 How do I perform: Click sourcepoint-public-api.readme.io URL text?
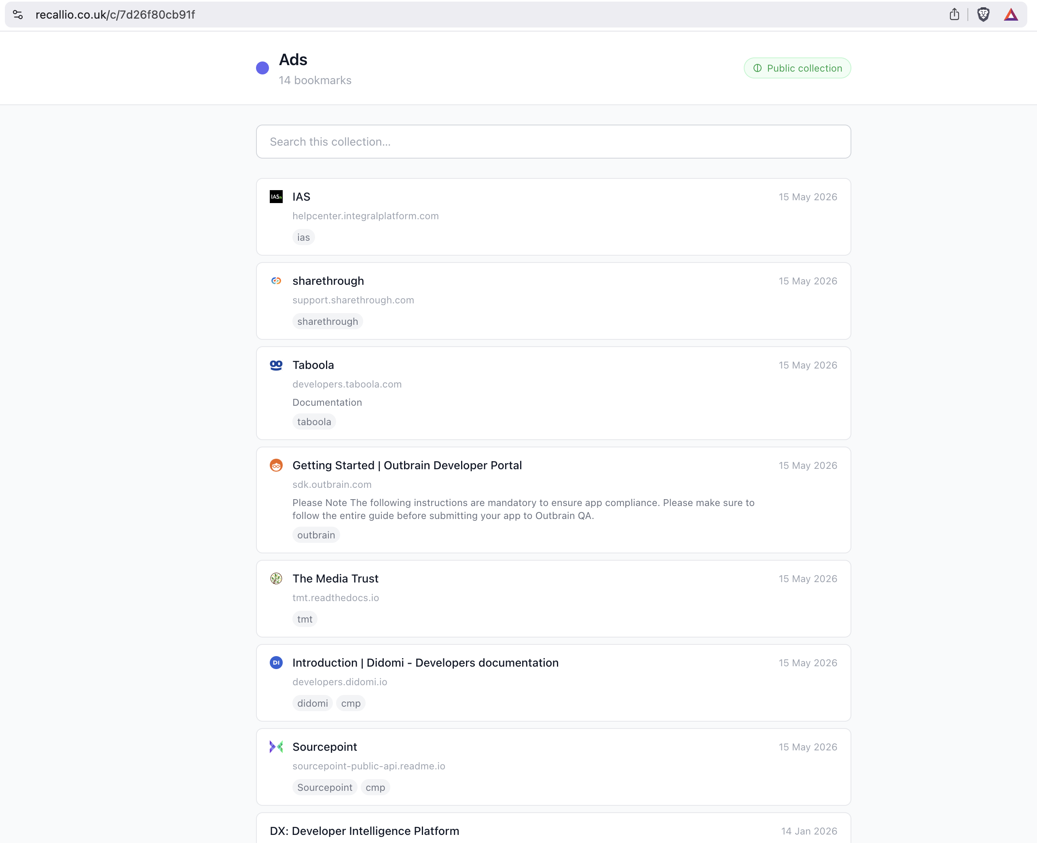click(x=368, y=766)
